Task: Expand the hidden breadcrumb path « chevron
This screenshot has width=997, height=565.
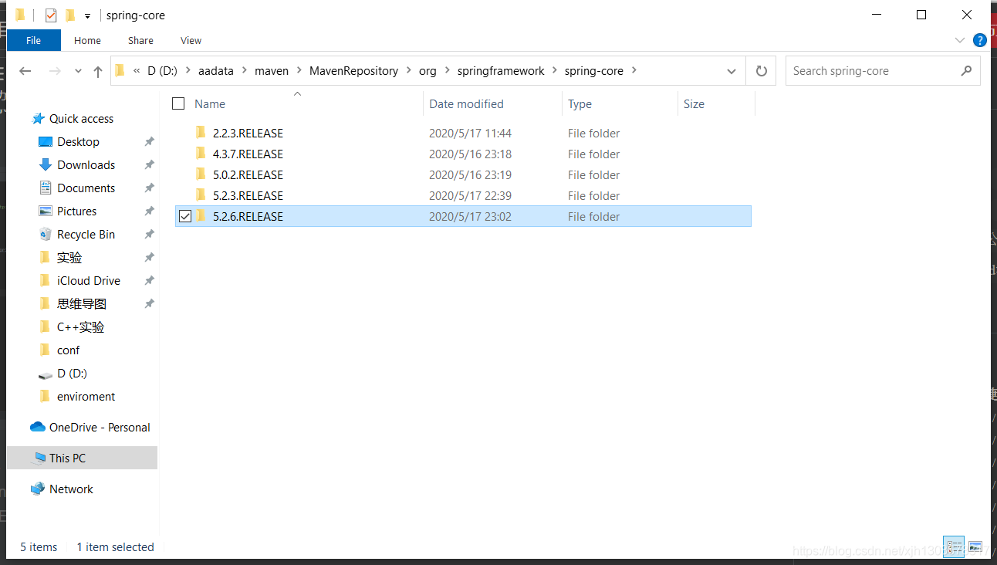Action: (x=137, y=71)
